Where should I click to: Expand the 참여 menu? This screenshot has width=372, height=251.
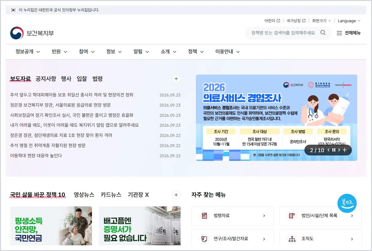pyautogui.click(x=87, y=52)
